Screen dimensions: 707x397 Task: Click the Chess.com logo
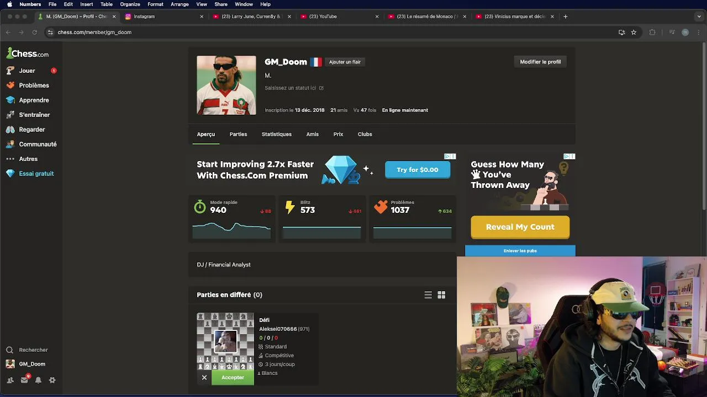(x=27, y=53)
